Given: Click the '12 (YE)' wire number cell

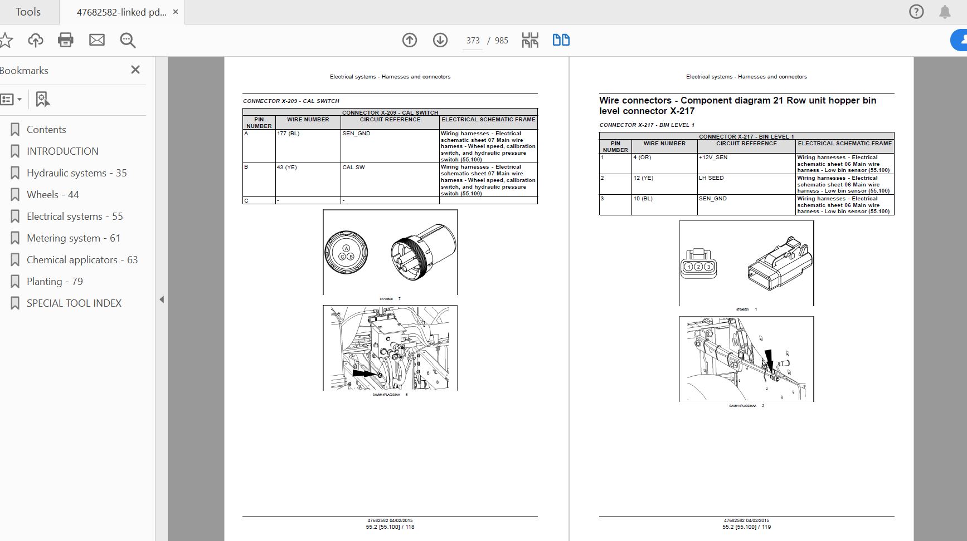Looking at the screenshot, I should [x=664, y=184].
